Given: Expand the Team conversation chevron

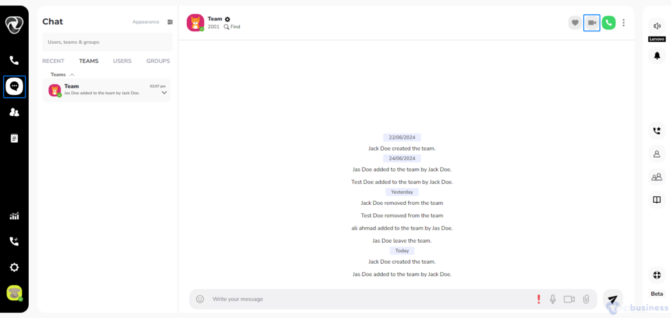Looking at the screenshot, I should (x=164, y=93).
